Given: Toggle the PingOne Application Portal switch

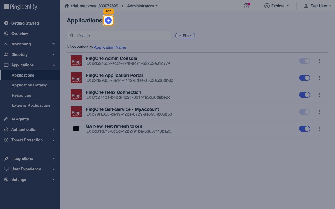Looking at the screenshot, I should pyautogui.click(x=305, y=78).
